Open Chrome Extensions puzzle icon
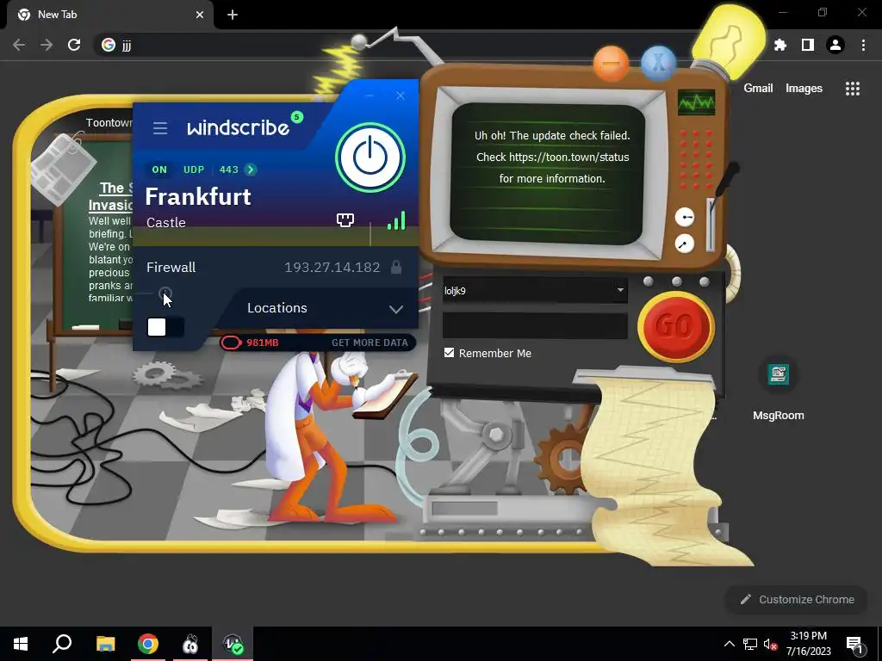The height and width of the screenshot is (661, 882). click(780, 45)
